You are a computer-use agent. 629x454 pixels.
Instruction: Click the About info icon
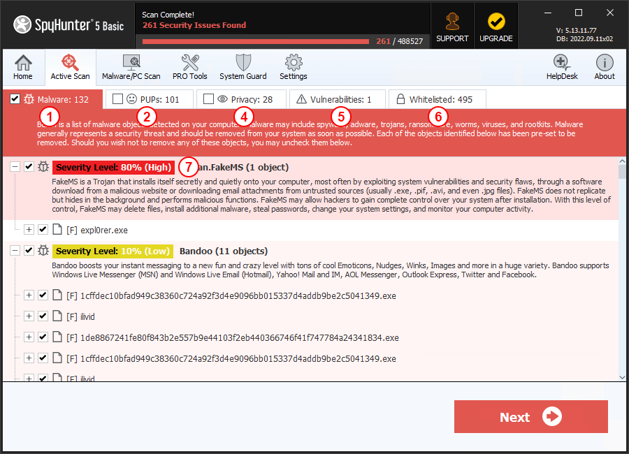point(605,67)
